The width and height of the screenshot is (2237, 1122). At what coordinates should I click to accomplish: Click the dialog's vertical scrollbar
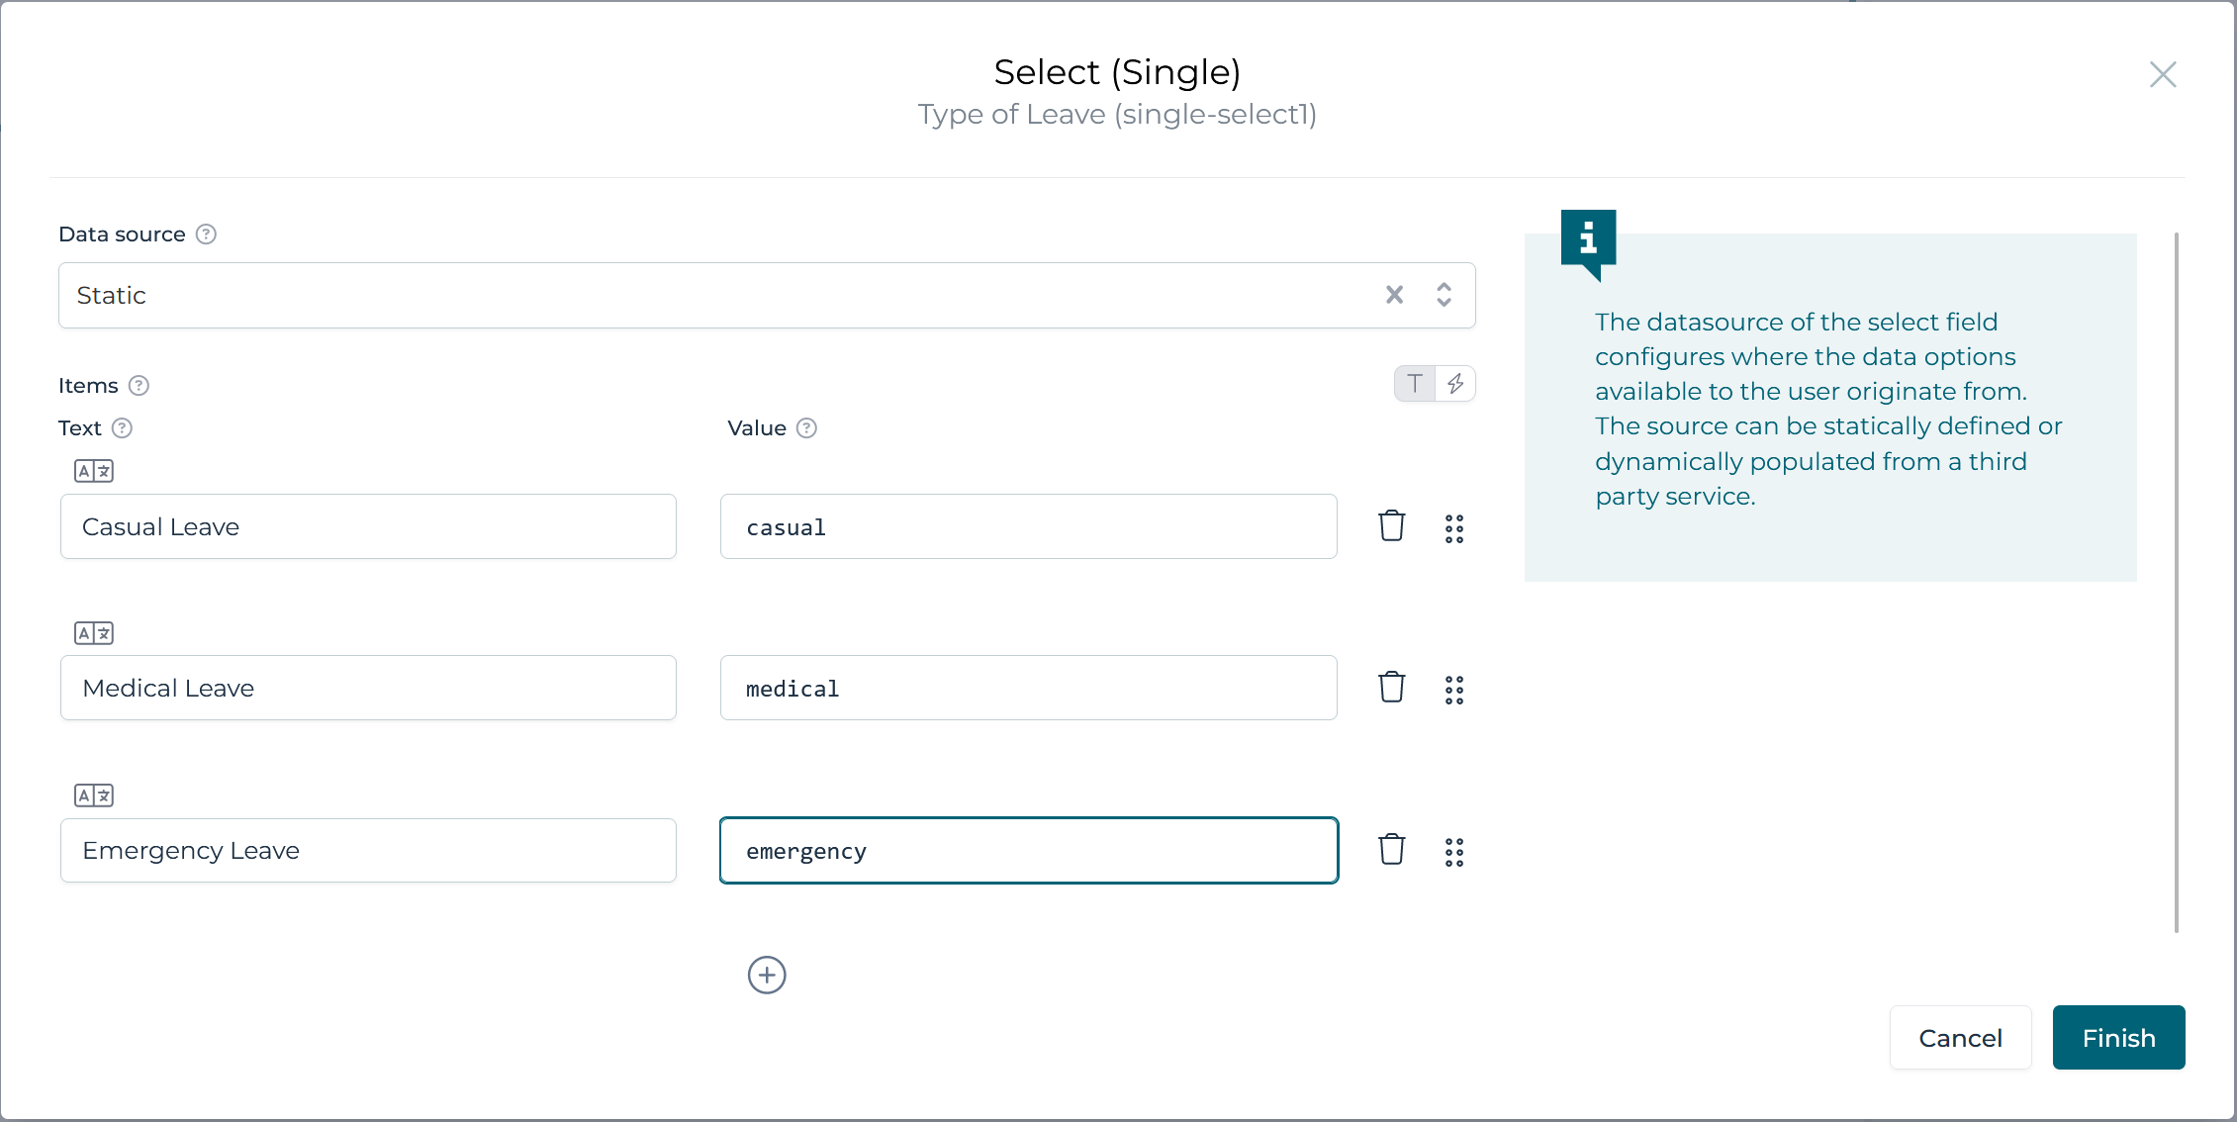(2176, 582)
